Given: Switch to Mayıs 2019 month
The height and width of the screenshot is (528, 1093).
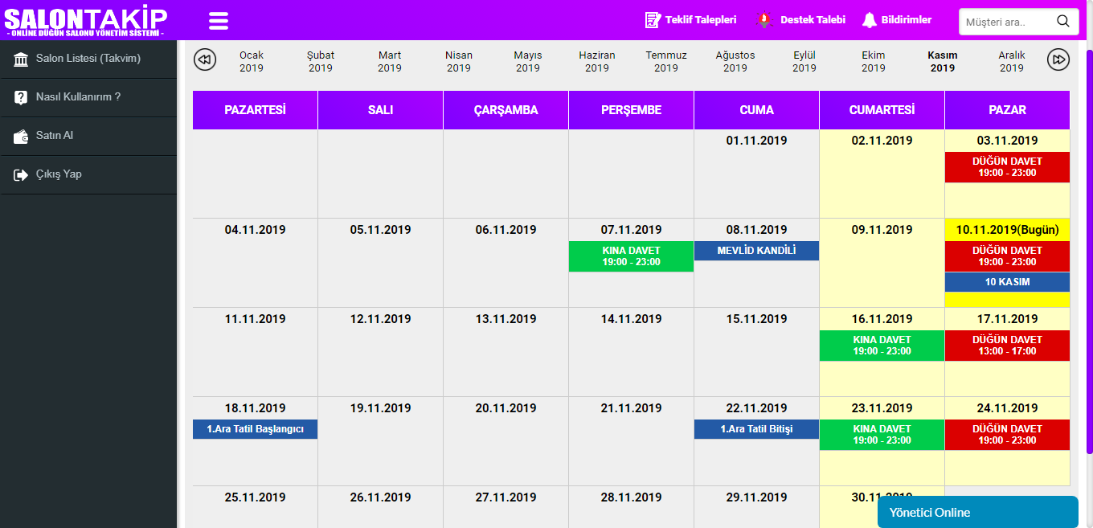Looking at the screenshot, I should point(528,62).
